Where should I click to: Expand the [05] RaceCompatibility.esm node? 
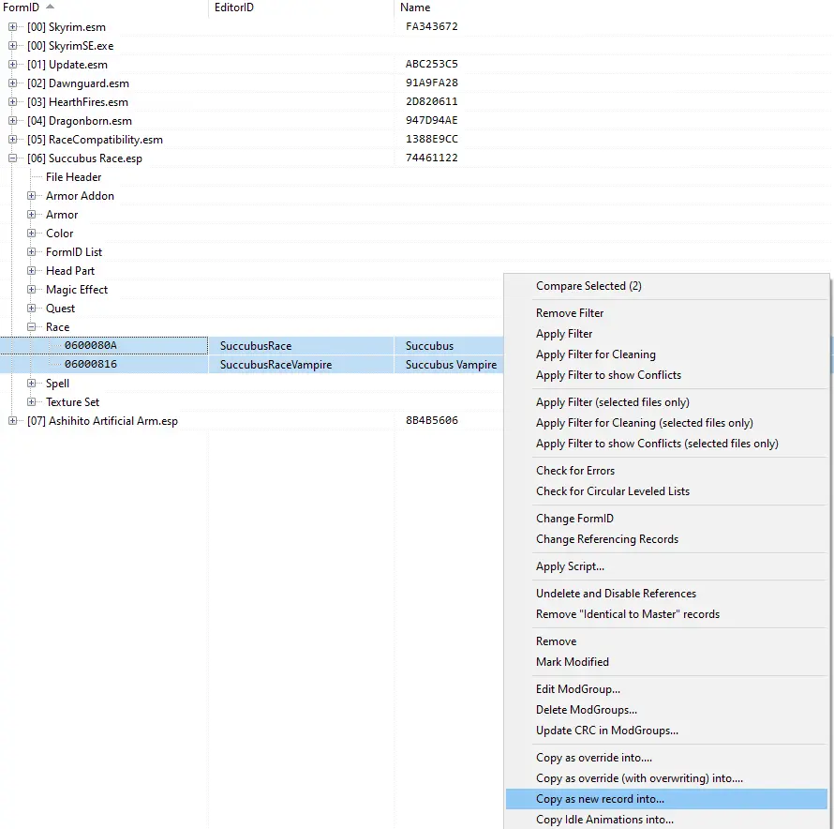(13, 140)
